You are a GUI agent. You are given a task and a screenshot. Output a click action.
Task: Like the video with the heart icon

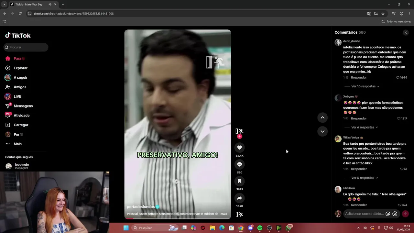pyautogui.click(x=239, y=148)
